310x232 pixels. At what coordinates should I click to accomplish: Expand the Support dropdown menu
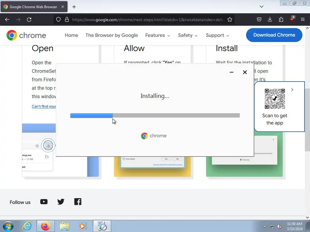tap(217, 35)
